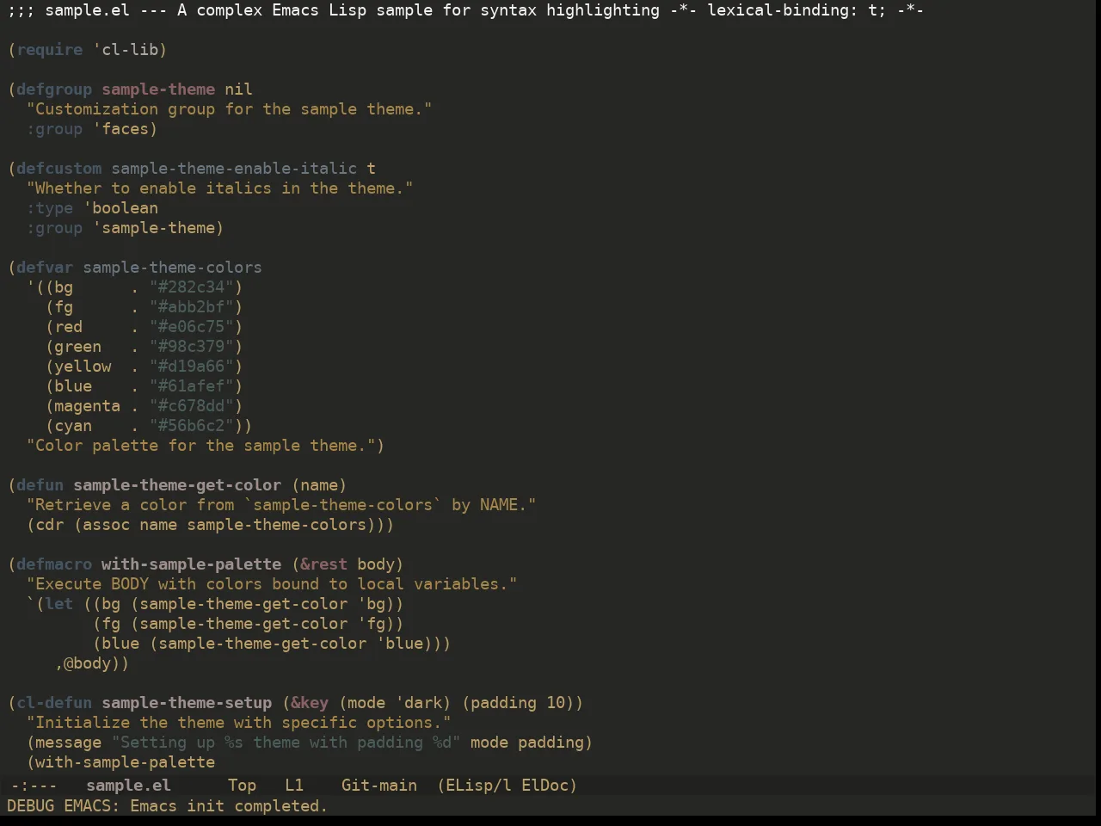
Task: Click the "Color palette for the sample theme." docstring
Action: click(201, 446)
